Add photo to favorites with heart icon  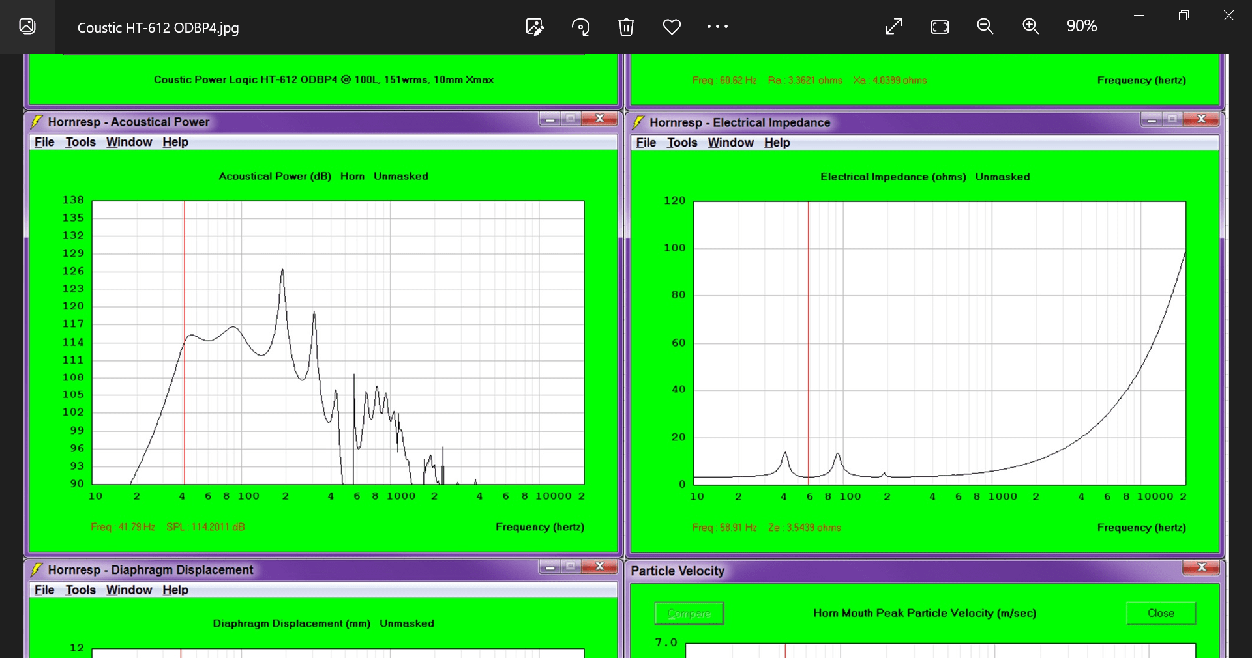pos(672,27)
